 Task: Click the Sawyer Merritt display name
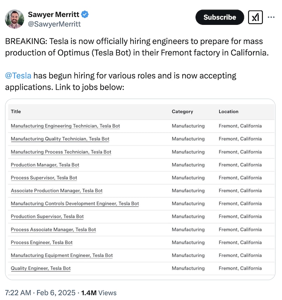tap(53, 15)
